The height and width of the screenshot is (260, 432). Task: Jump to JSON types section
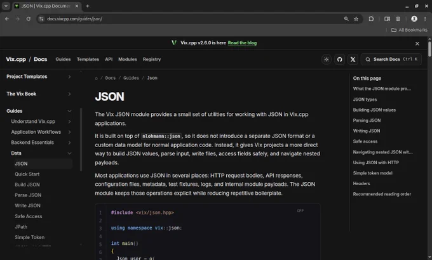[365, 100]
